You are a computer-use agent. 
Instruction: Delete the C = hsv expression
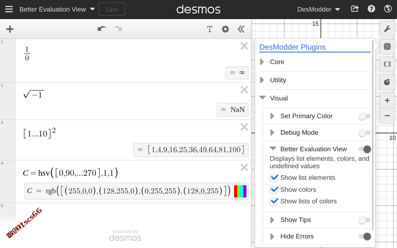pos(244,167)
